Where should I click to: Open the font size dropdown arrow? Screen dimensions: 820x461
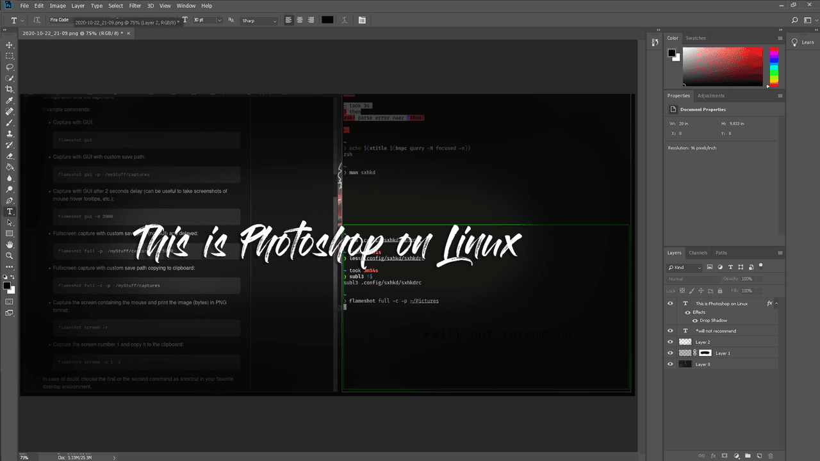coord(219,20)
